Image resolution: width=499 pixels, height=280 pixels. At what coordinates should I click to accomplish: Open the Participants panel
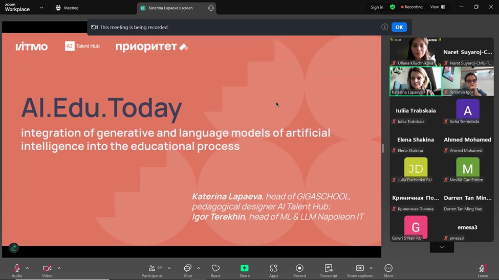tap(152, 271)
